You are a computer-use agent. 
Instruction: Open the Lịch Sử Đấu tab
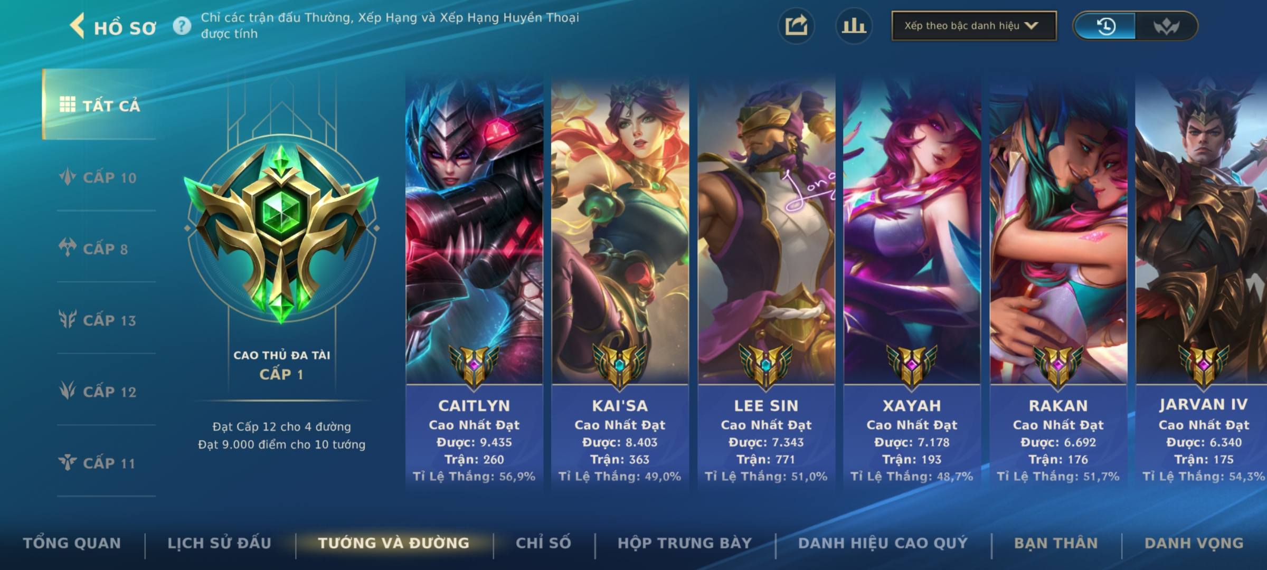pyautogui.click(x=219, y=543)
